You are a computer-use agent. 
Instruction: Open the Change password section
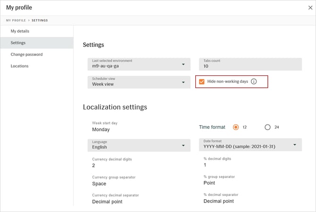(37, 54)
